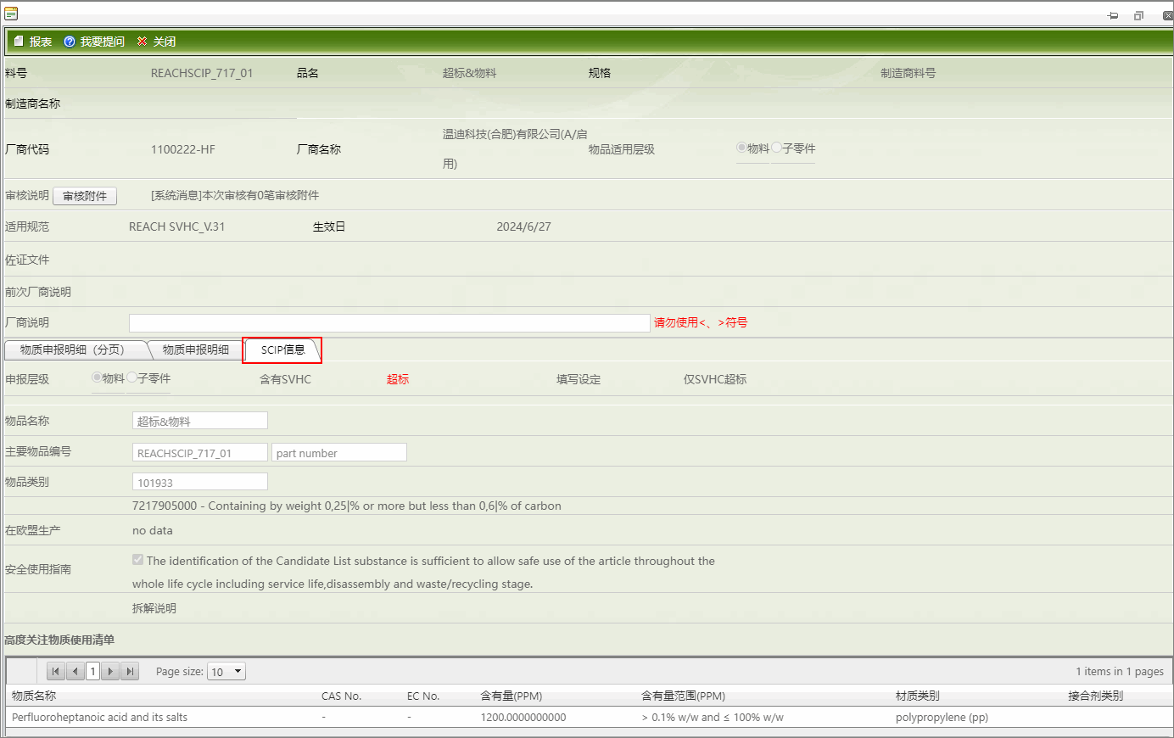This screenshot has width=1174, height=738.
Task: Click the 关闭 close toolbar item
Action: point(156,42)
